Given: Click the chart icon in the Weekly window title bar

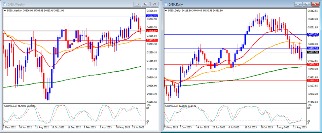Looking at the screenshot, I should [5, 4].
